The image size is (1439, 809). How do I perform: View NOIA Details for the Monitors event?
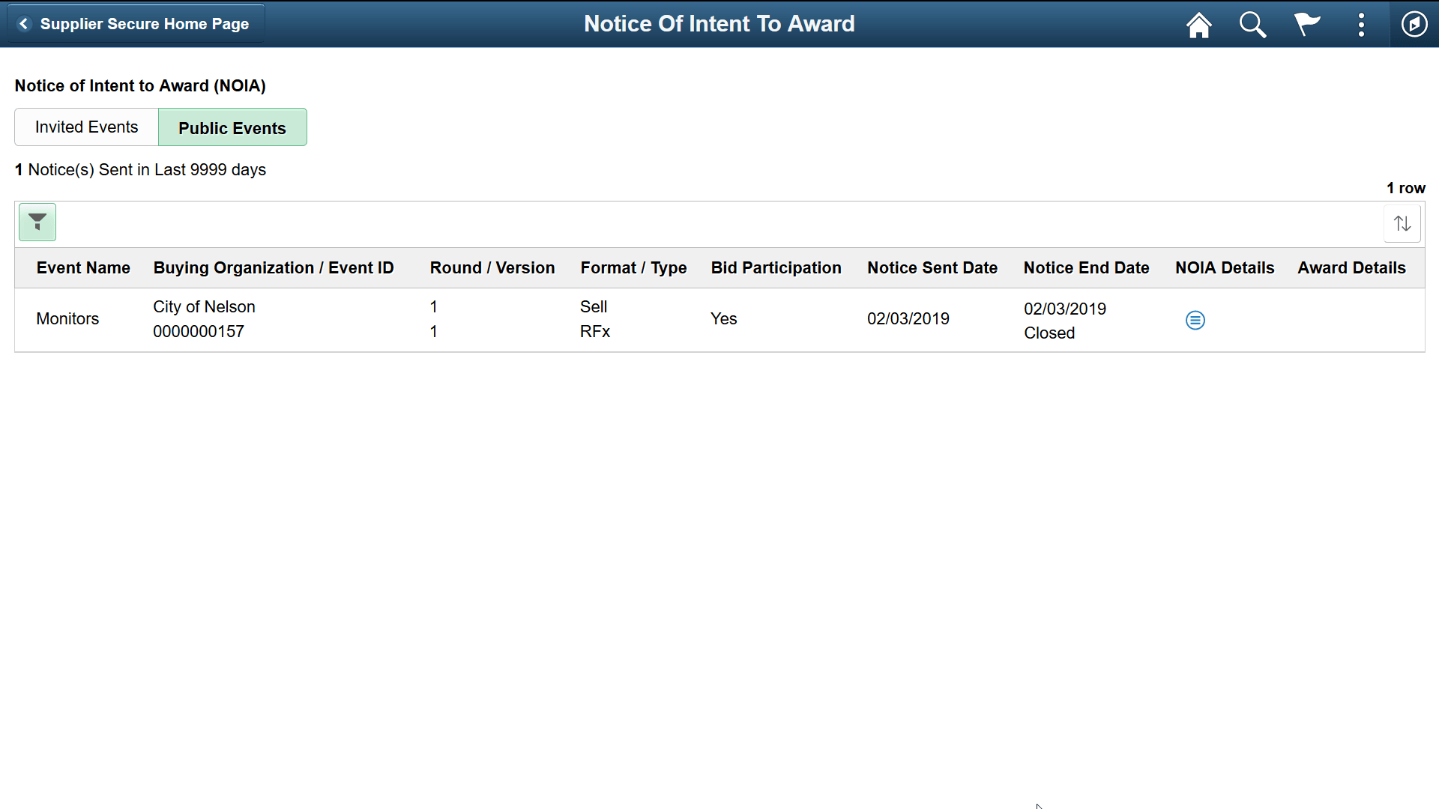point(1195,320)
